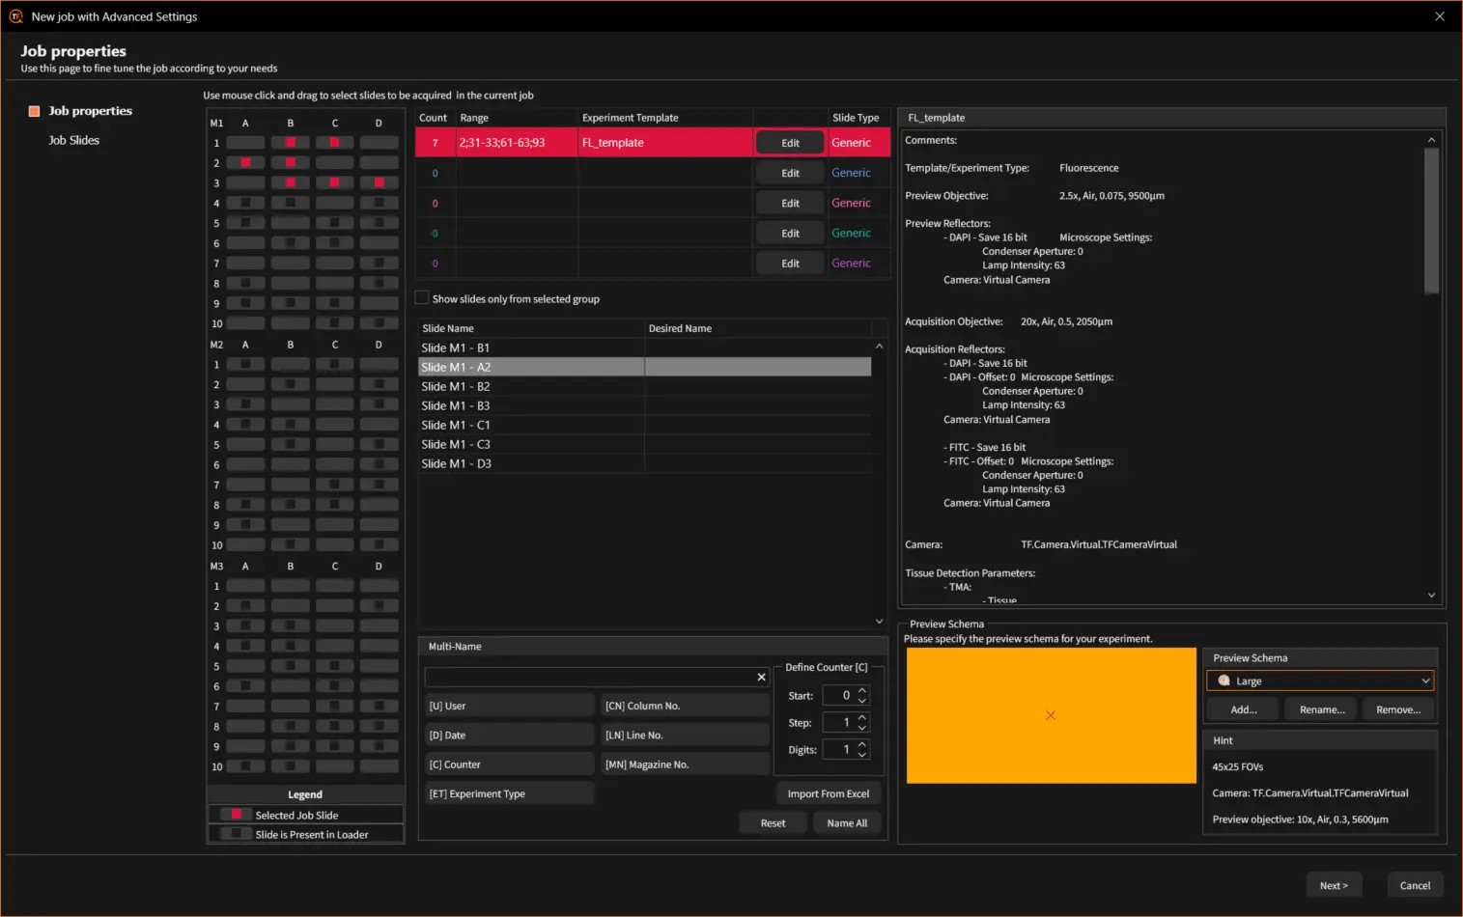Click the app logo icon in the title bar
Viewport: 1463px width, 917px height.
click(15, 16)
